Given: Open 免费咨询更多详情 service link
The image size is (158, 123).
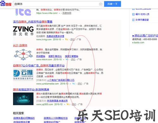Looking at the screenshot, I should tap(55, 36).
